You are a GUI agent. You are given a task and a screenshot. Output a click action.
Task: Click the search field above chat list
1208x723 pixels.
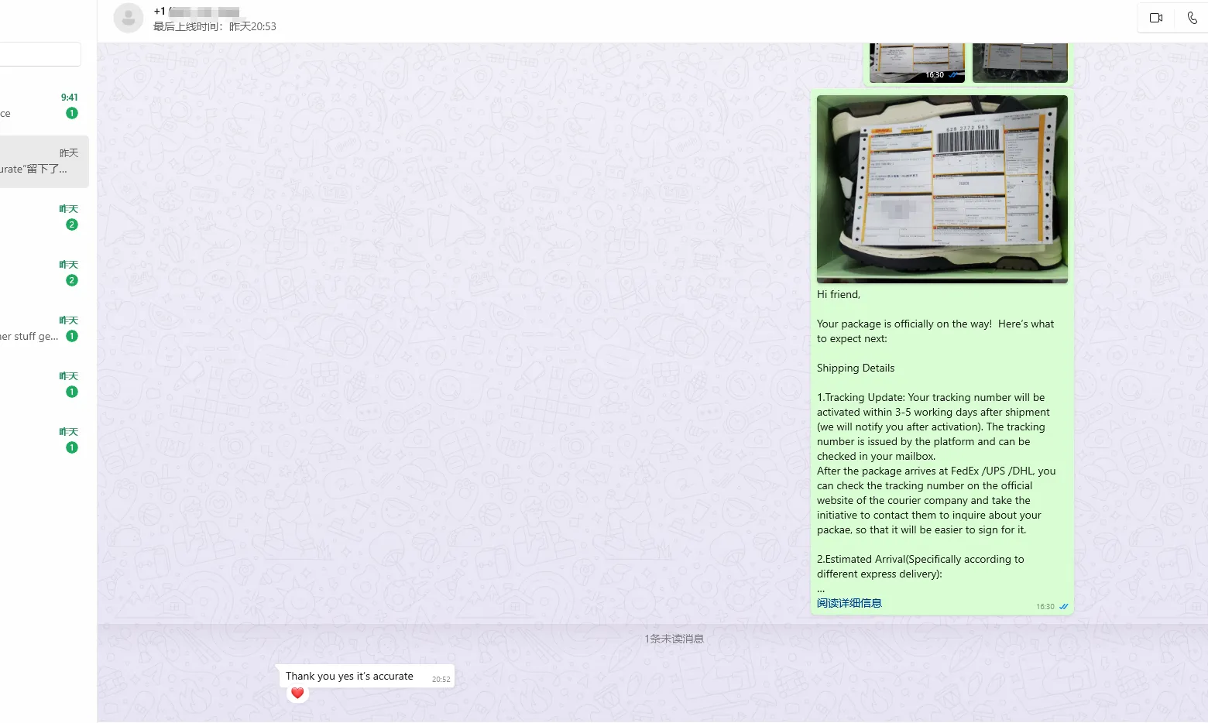coord(39,54)
